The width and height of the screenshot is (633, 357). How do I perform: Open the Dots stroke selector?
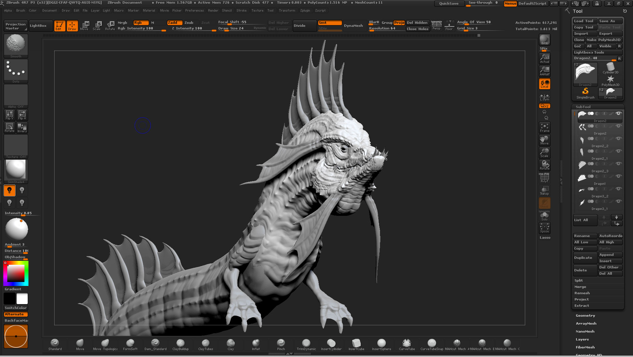[16, 71]
